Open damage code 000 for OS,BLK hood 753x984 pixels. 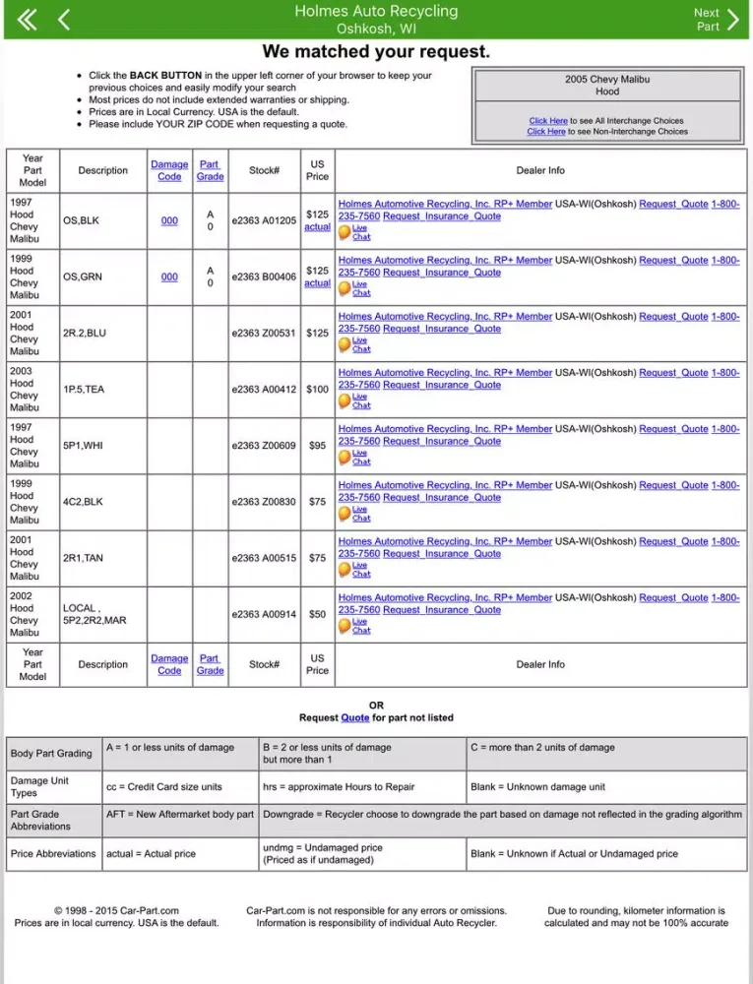pyautogui.click(x=169, y=220)
